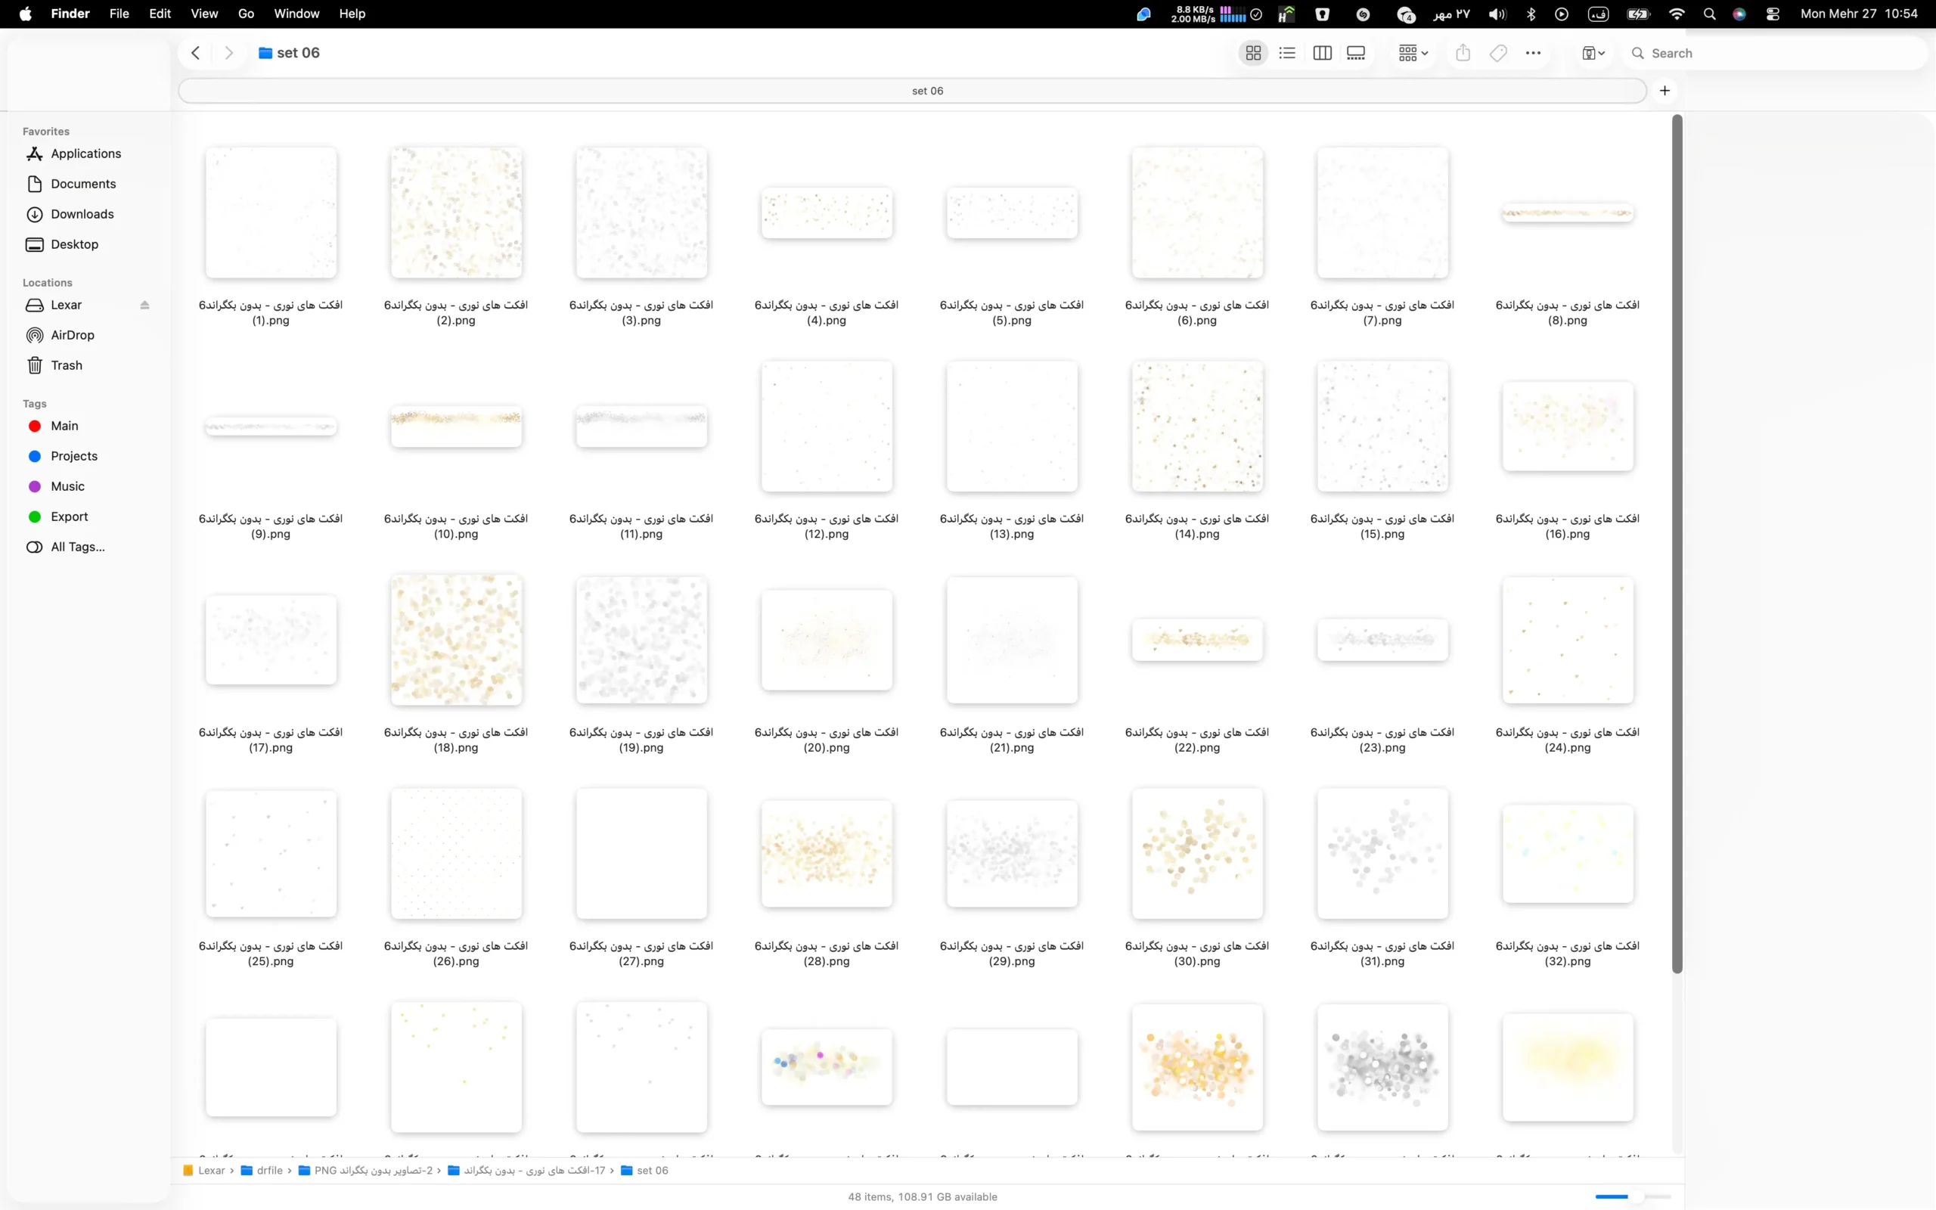Open the Window menu
Viewport: 1936px width, 1210px height.
click(296, 14)
